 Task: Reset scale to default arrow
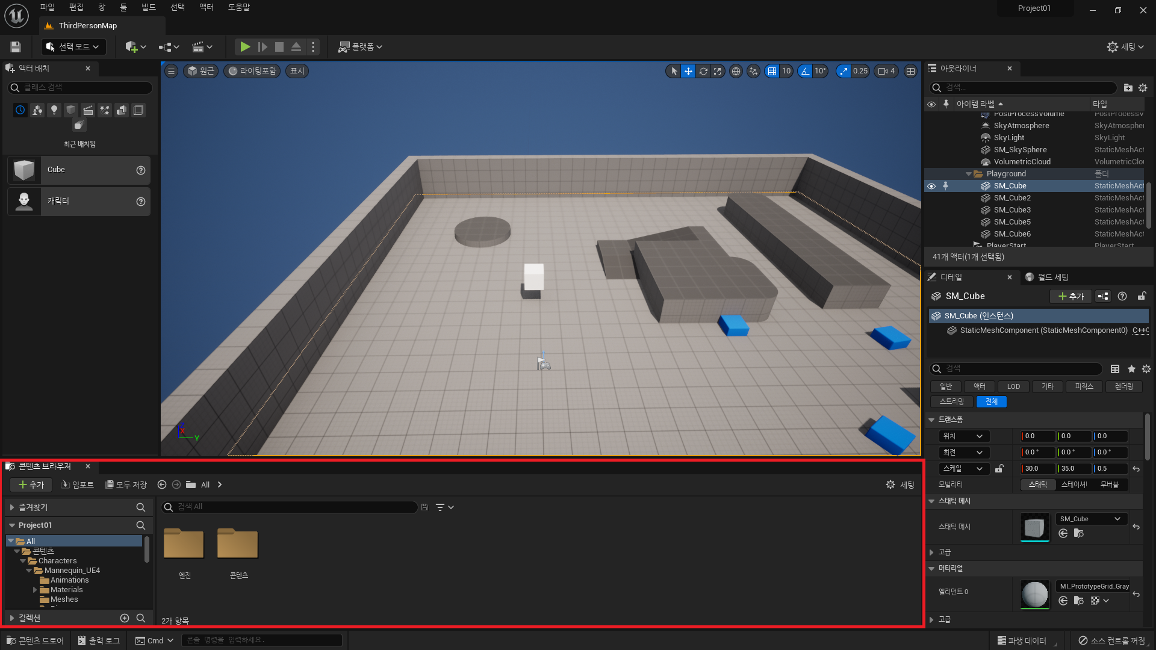click(x=1136, y=469)
